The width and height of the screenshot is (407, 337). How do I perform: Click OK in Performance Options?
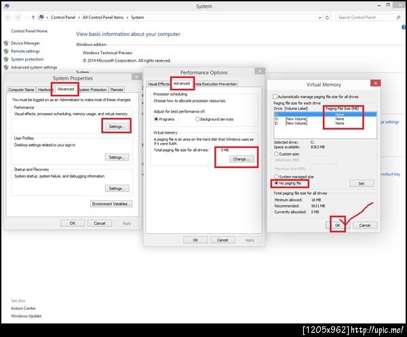tap(195, 240)
